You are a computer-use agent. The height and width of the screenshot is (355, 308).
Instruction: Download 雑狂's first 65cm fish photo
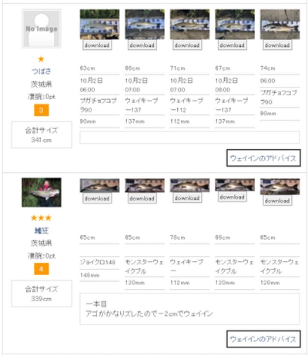(x=97, y=198)
